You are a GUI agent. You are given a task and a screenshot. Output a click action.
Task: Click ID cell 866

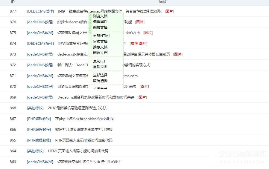[13, 130]
